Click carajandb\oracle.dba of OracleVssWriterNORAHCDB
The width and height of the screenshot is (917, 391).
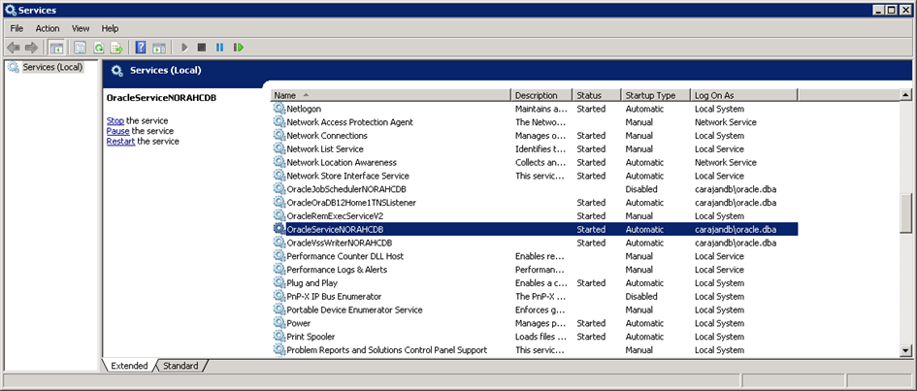click(x=736, y=243)
